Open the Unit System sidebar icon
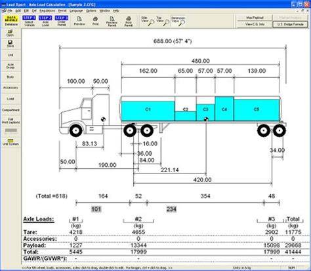The width and height of the screenshot is (311, 271). tap(10, 142)
